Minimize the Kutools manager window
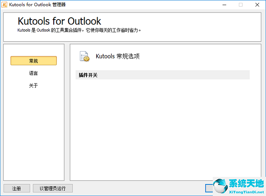Screen dimensions: 266x196 coord(224,5)
